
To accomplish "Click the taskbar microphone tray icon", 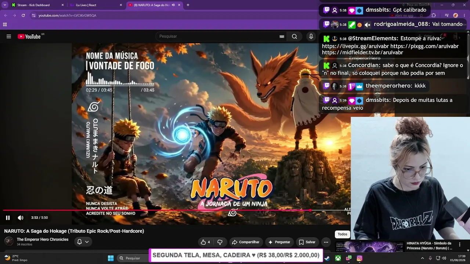I will 430,258.
